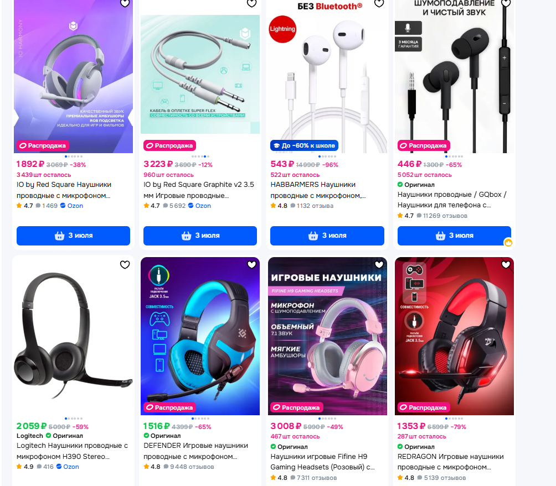Open the Logitech H390 product photo
Screen dimensions: 556x486
click(x=74, y=336)
